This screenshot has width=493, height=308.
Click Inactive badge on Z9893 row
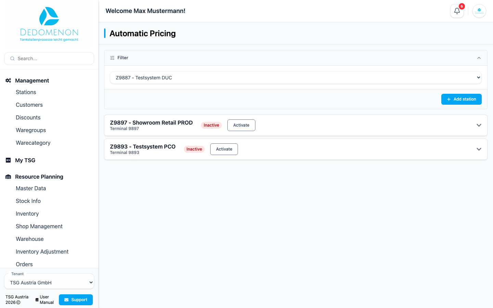pyautogui.click(x=194, y=149)
